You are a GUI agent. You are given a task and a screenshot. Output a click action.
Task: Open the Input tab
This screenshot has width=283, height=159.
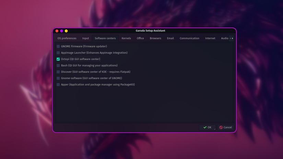(85, 38)
